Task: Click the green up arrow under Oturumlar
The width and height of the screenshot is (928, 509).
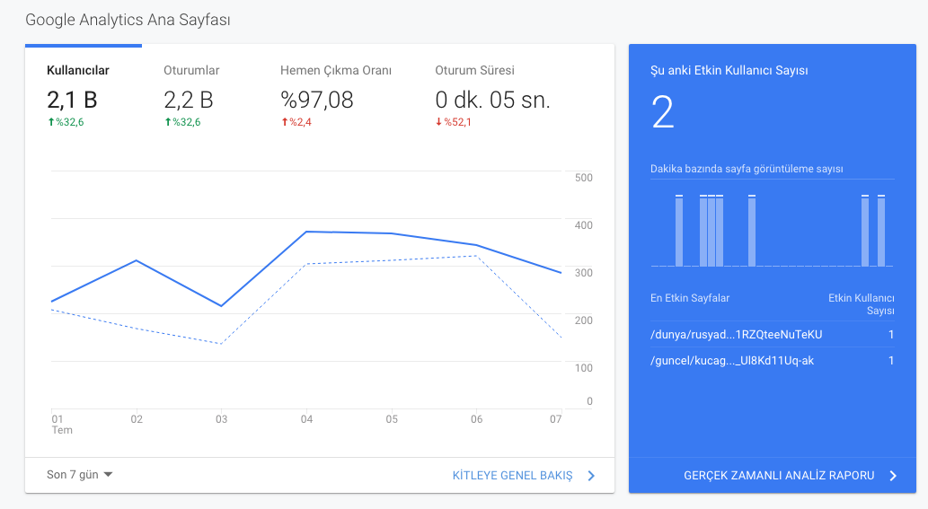Action: pos(168,122)
